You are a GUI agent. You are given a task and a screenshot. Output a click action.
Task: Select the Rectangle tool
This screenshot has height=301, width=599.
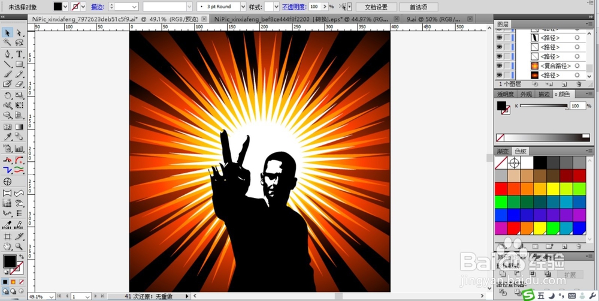click(19, 64)
